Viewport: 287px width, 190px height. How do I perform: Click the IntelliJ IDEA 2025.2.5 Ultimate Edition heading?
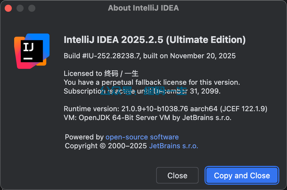click(154, 40)
